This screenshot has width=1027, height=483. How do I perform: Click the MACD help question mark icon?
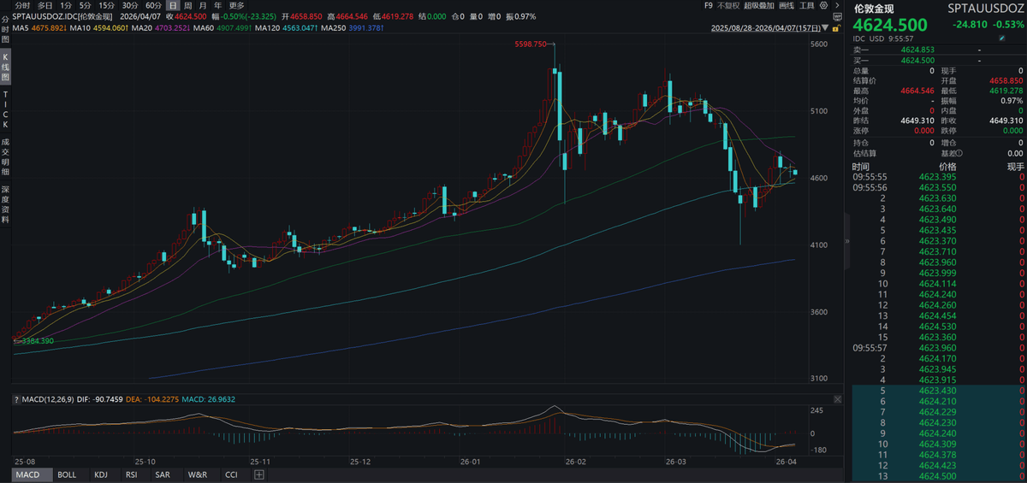click(x=15, y=400)
